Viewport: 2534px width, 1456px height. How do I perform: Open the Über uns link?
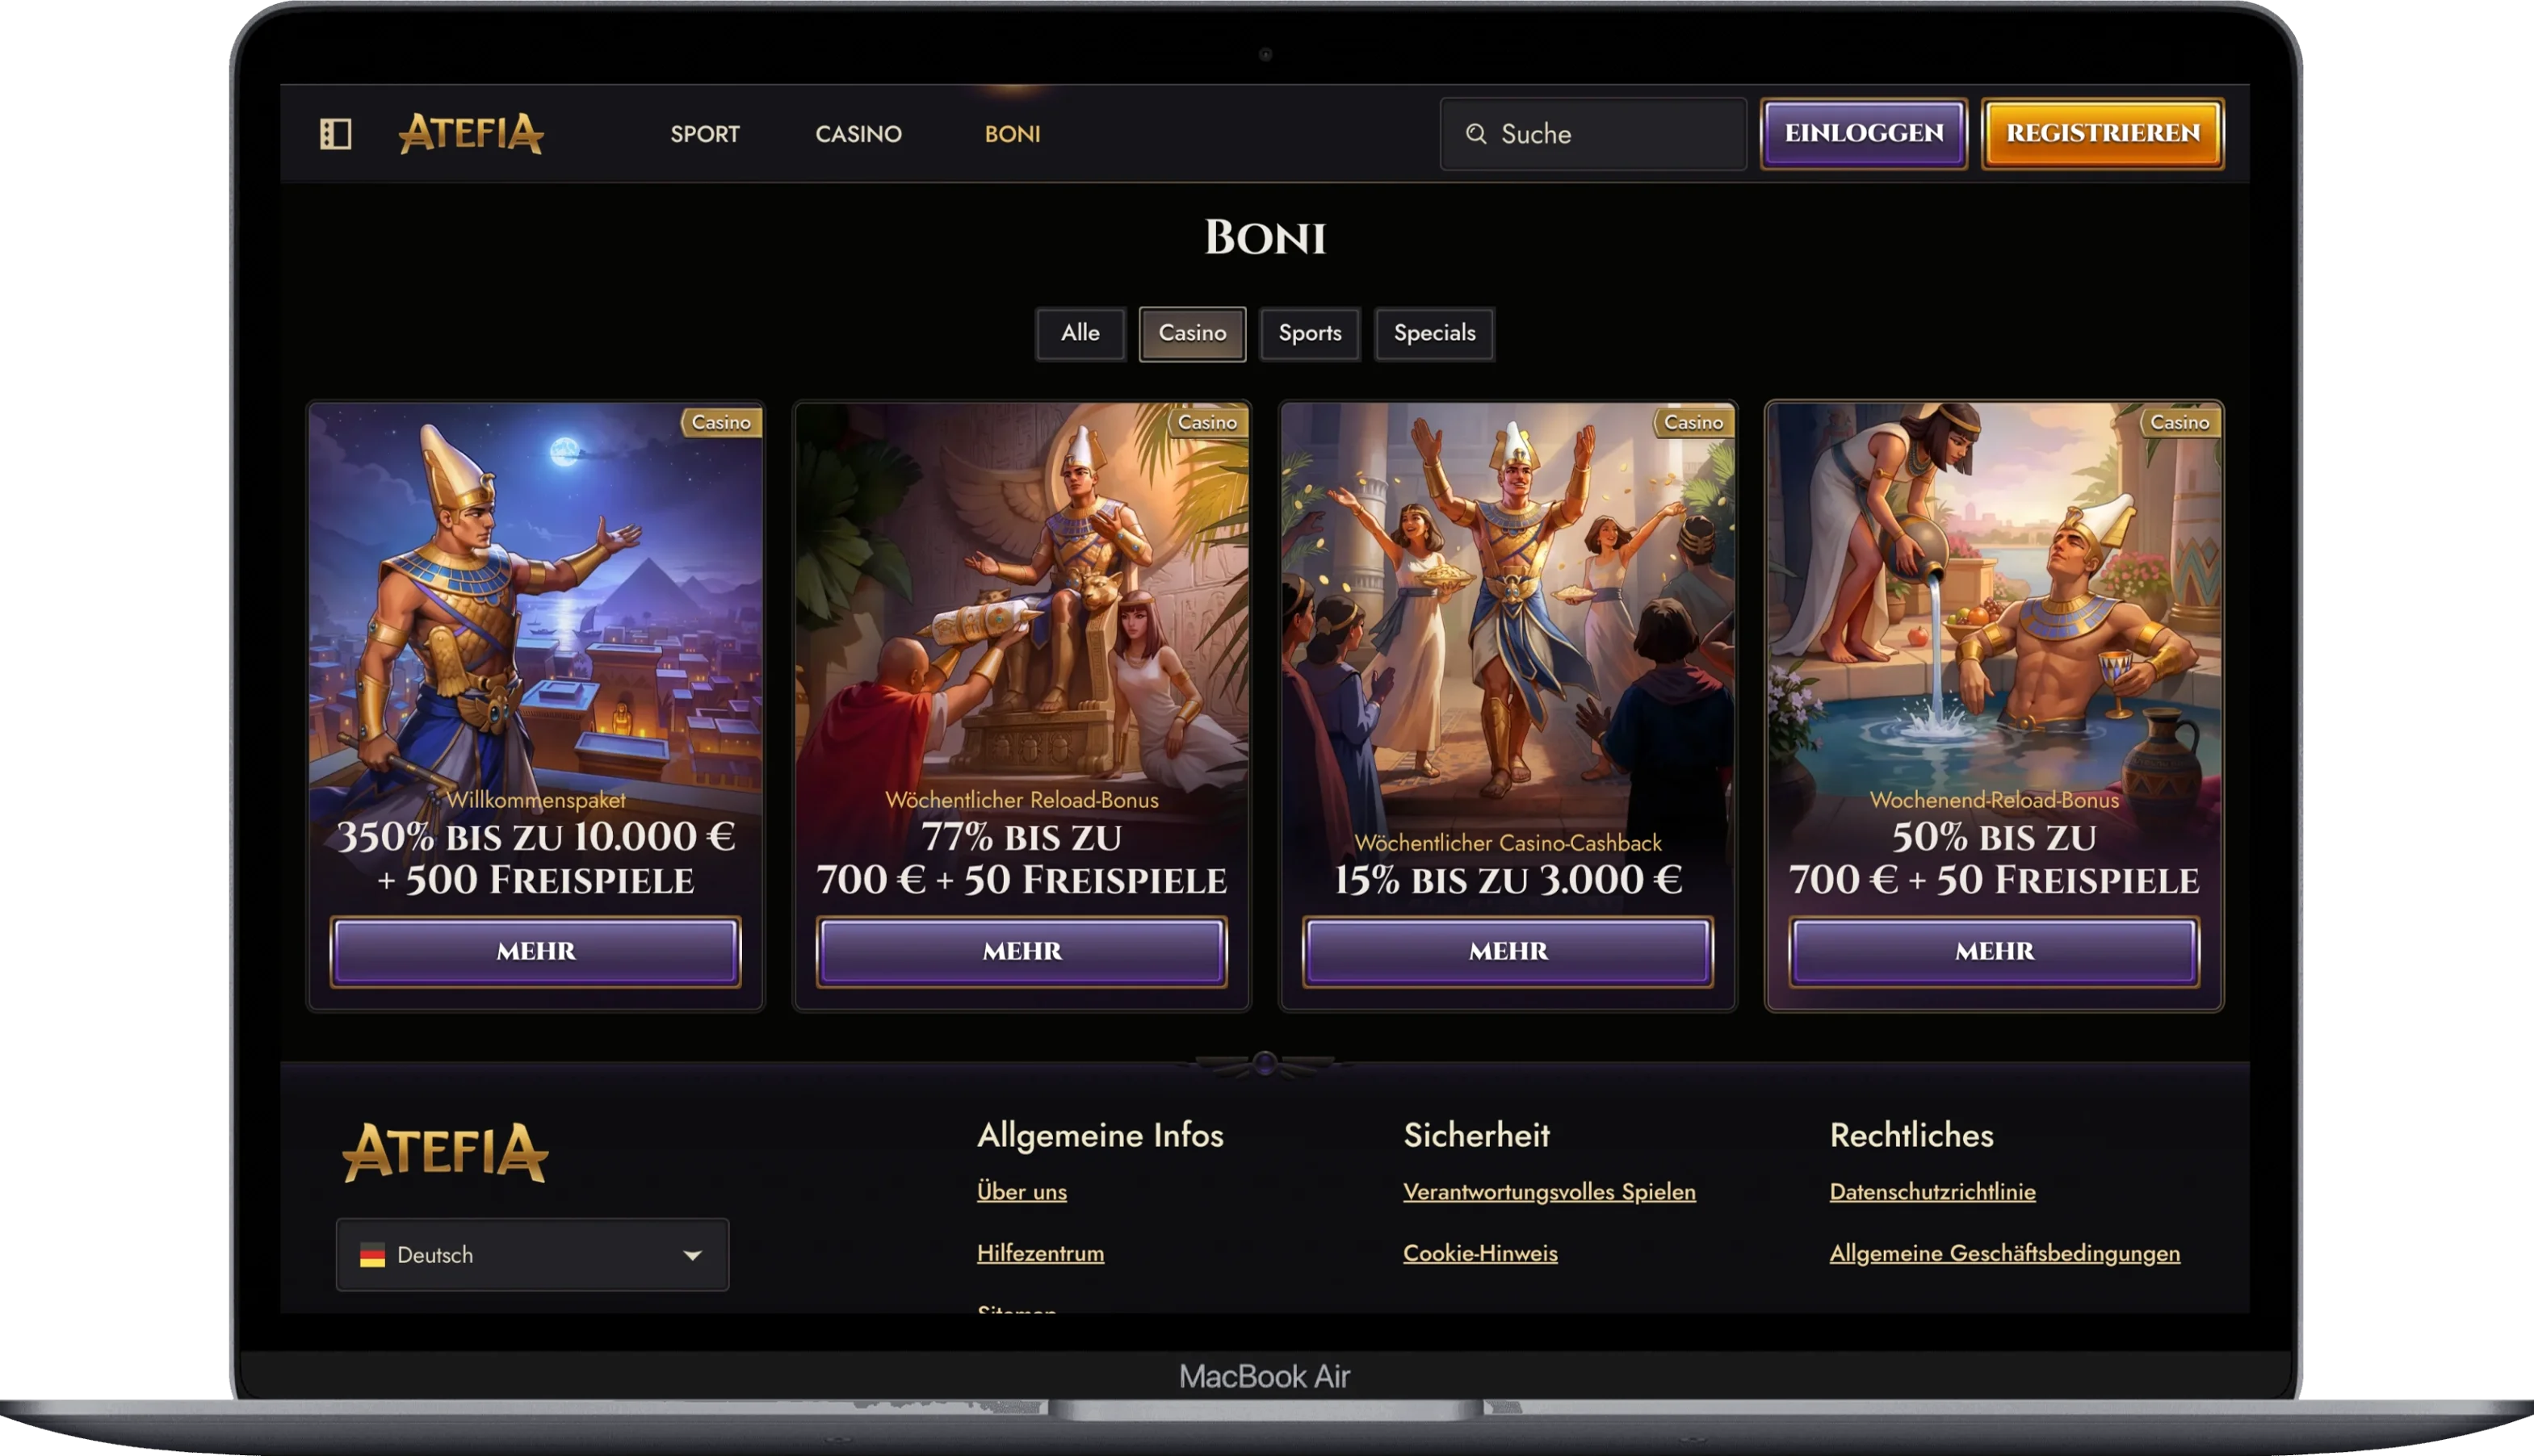[x=1022, y=1191]
